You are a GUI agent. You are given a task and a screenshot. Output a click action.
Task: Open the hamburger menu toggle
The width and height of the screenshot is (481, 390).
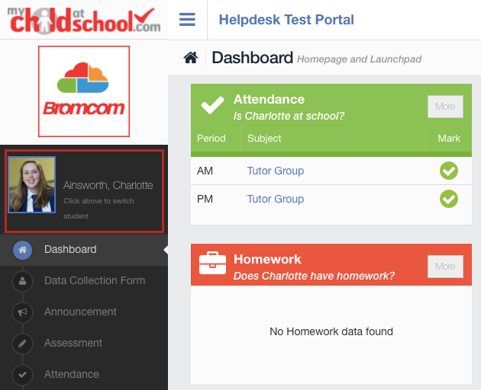pyautogui.click(x=187, y=19)
